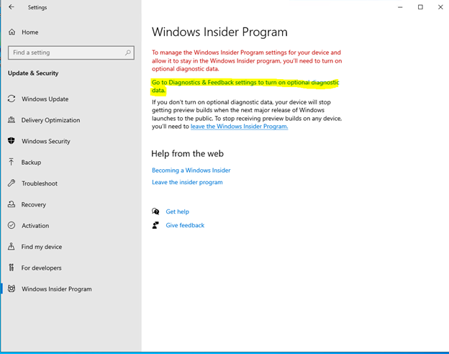Click leave the Windows Insider Program link

(x=239, y=127)
